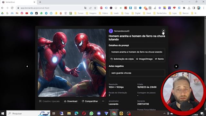Click the Remix button
Image resolution: width=206 pixels, height=116 pixels.
[x=159, y=59]
